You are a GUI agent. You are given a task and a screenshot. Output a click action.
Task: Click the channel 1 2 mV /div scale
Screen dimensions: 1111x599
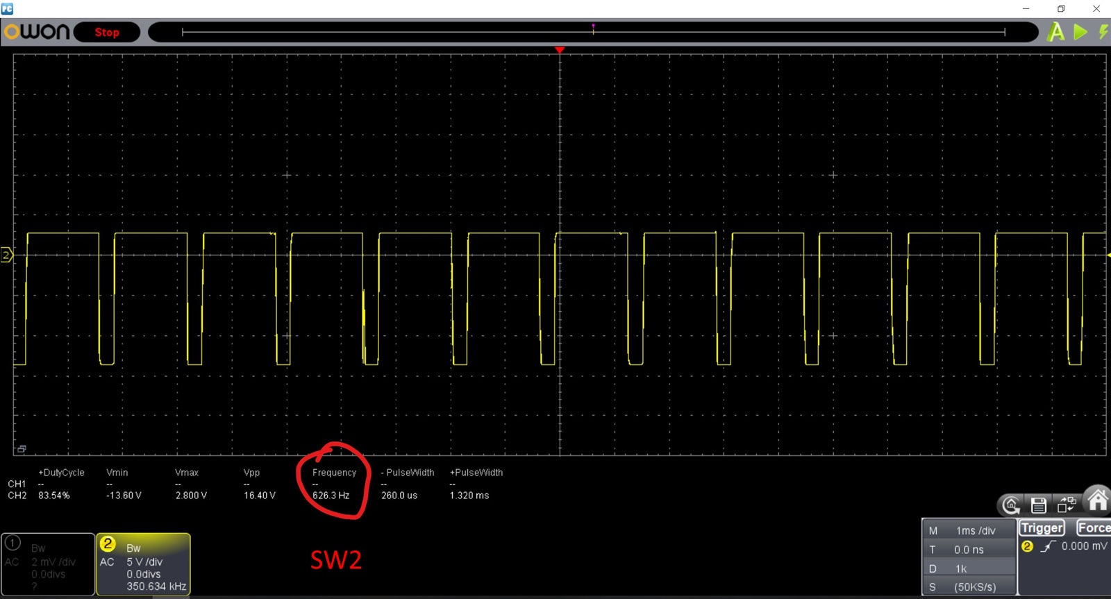click(x=53, y=562)
